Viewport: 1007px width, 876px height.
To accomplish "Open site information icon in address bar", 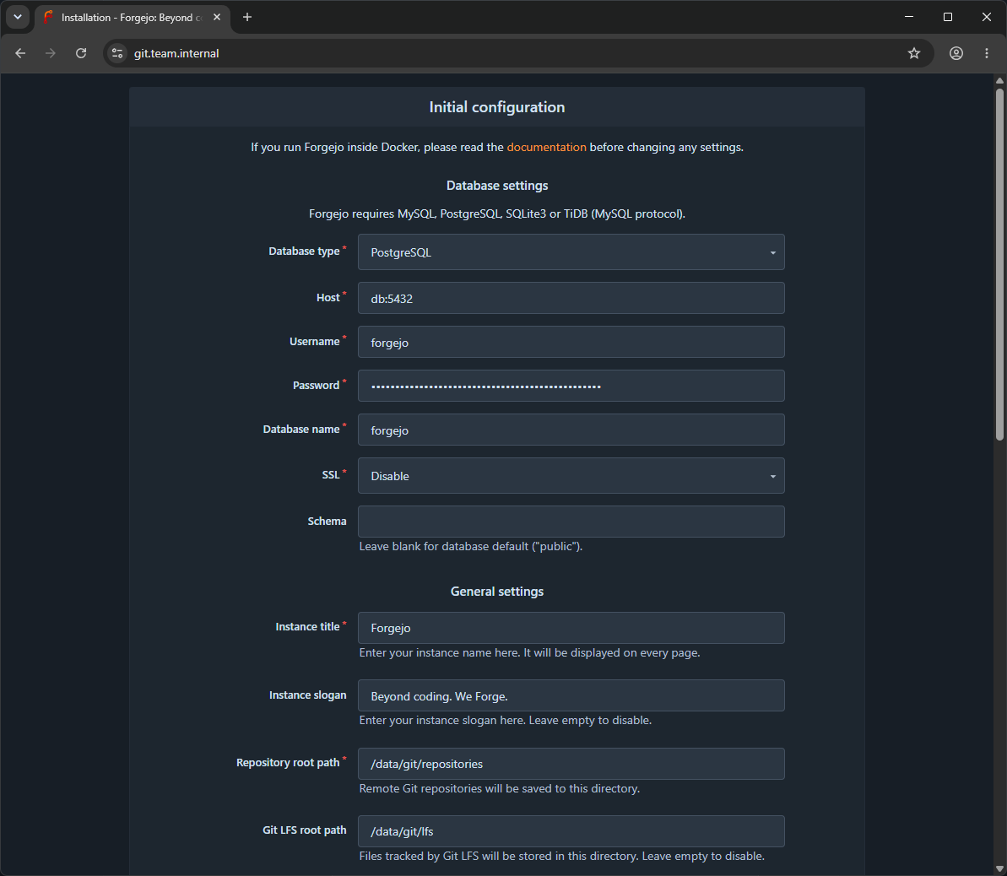I will [116, 53].
